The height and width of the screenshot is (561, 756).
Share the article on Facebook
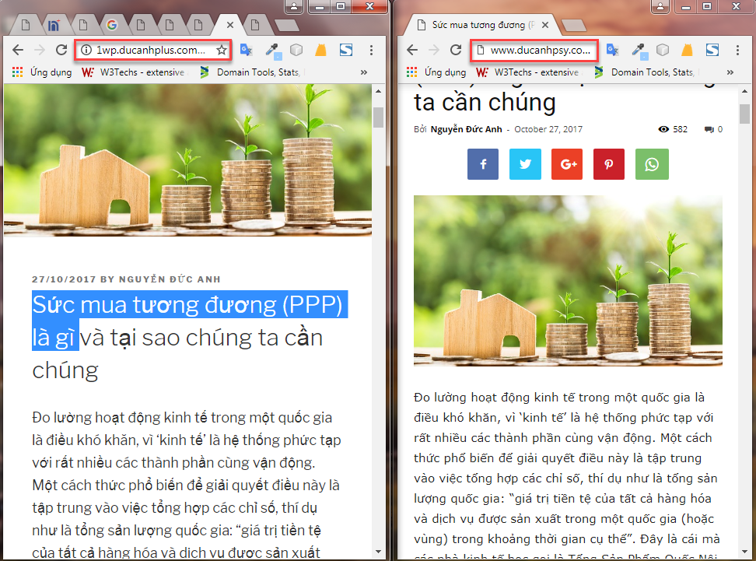point(484,164)
